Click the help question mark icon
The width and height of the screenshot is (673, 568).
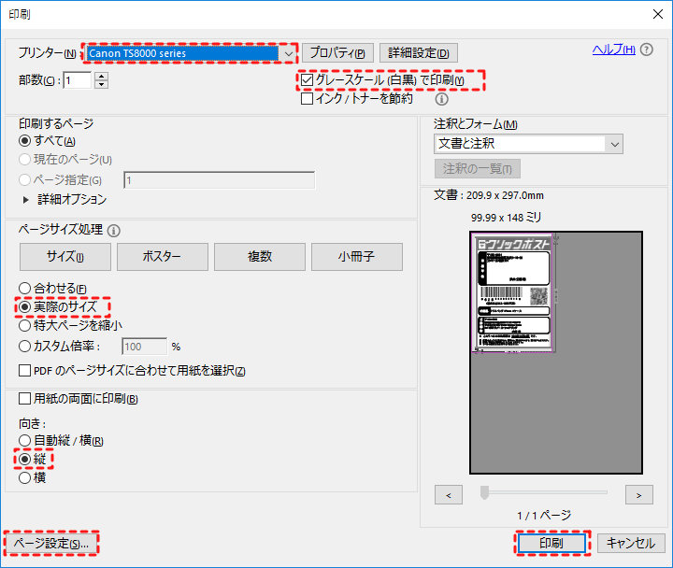(647, 50)
